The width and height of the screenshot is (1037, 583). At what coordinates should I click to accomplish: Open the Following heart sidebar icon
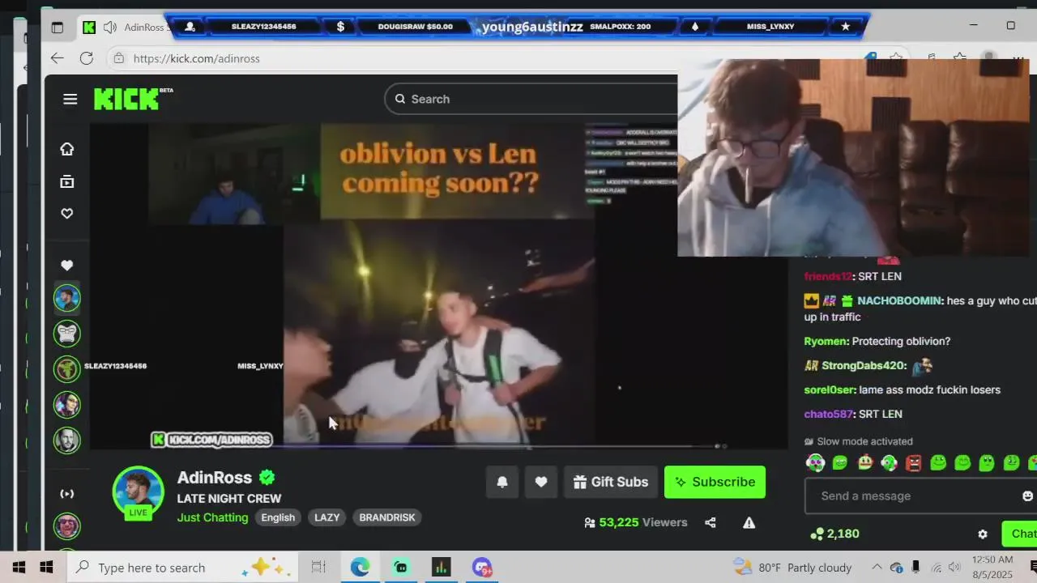(67, 214)
